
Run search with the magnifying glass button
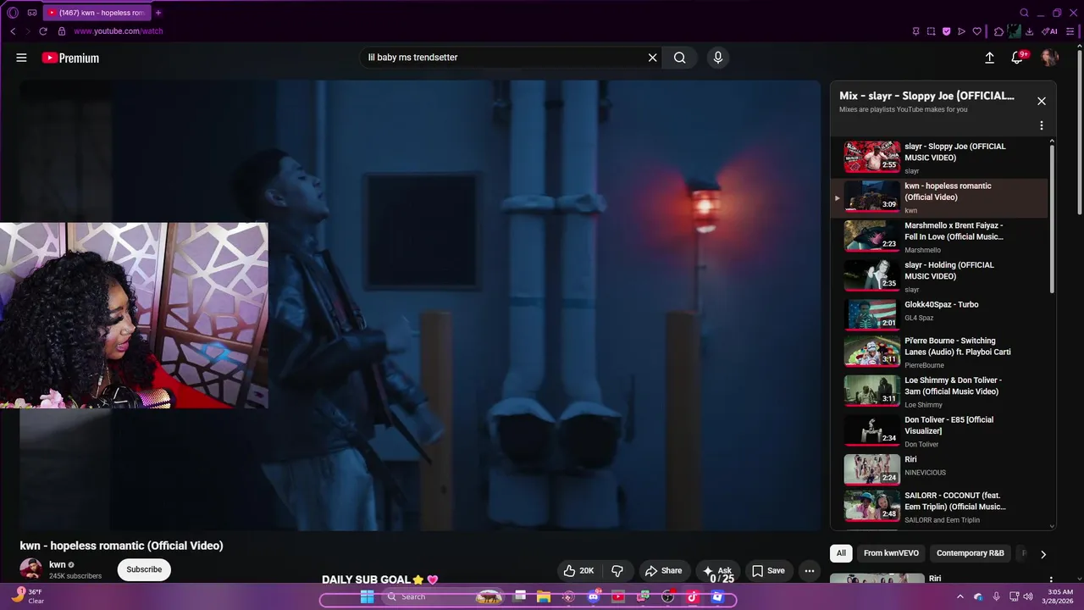[679, 58]
